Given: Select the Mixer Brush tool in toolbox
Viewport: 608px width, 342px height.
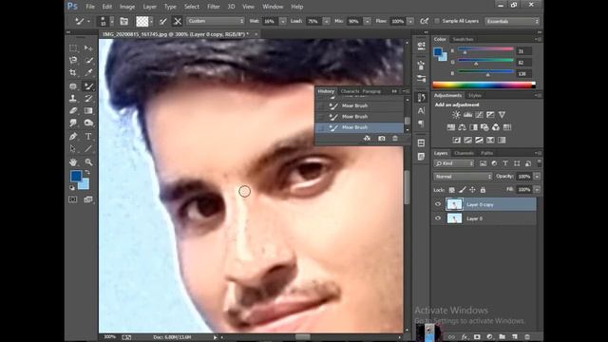Looking at the screenshot, I should pyautogui.click(x=88, y=86).
